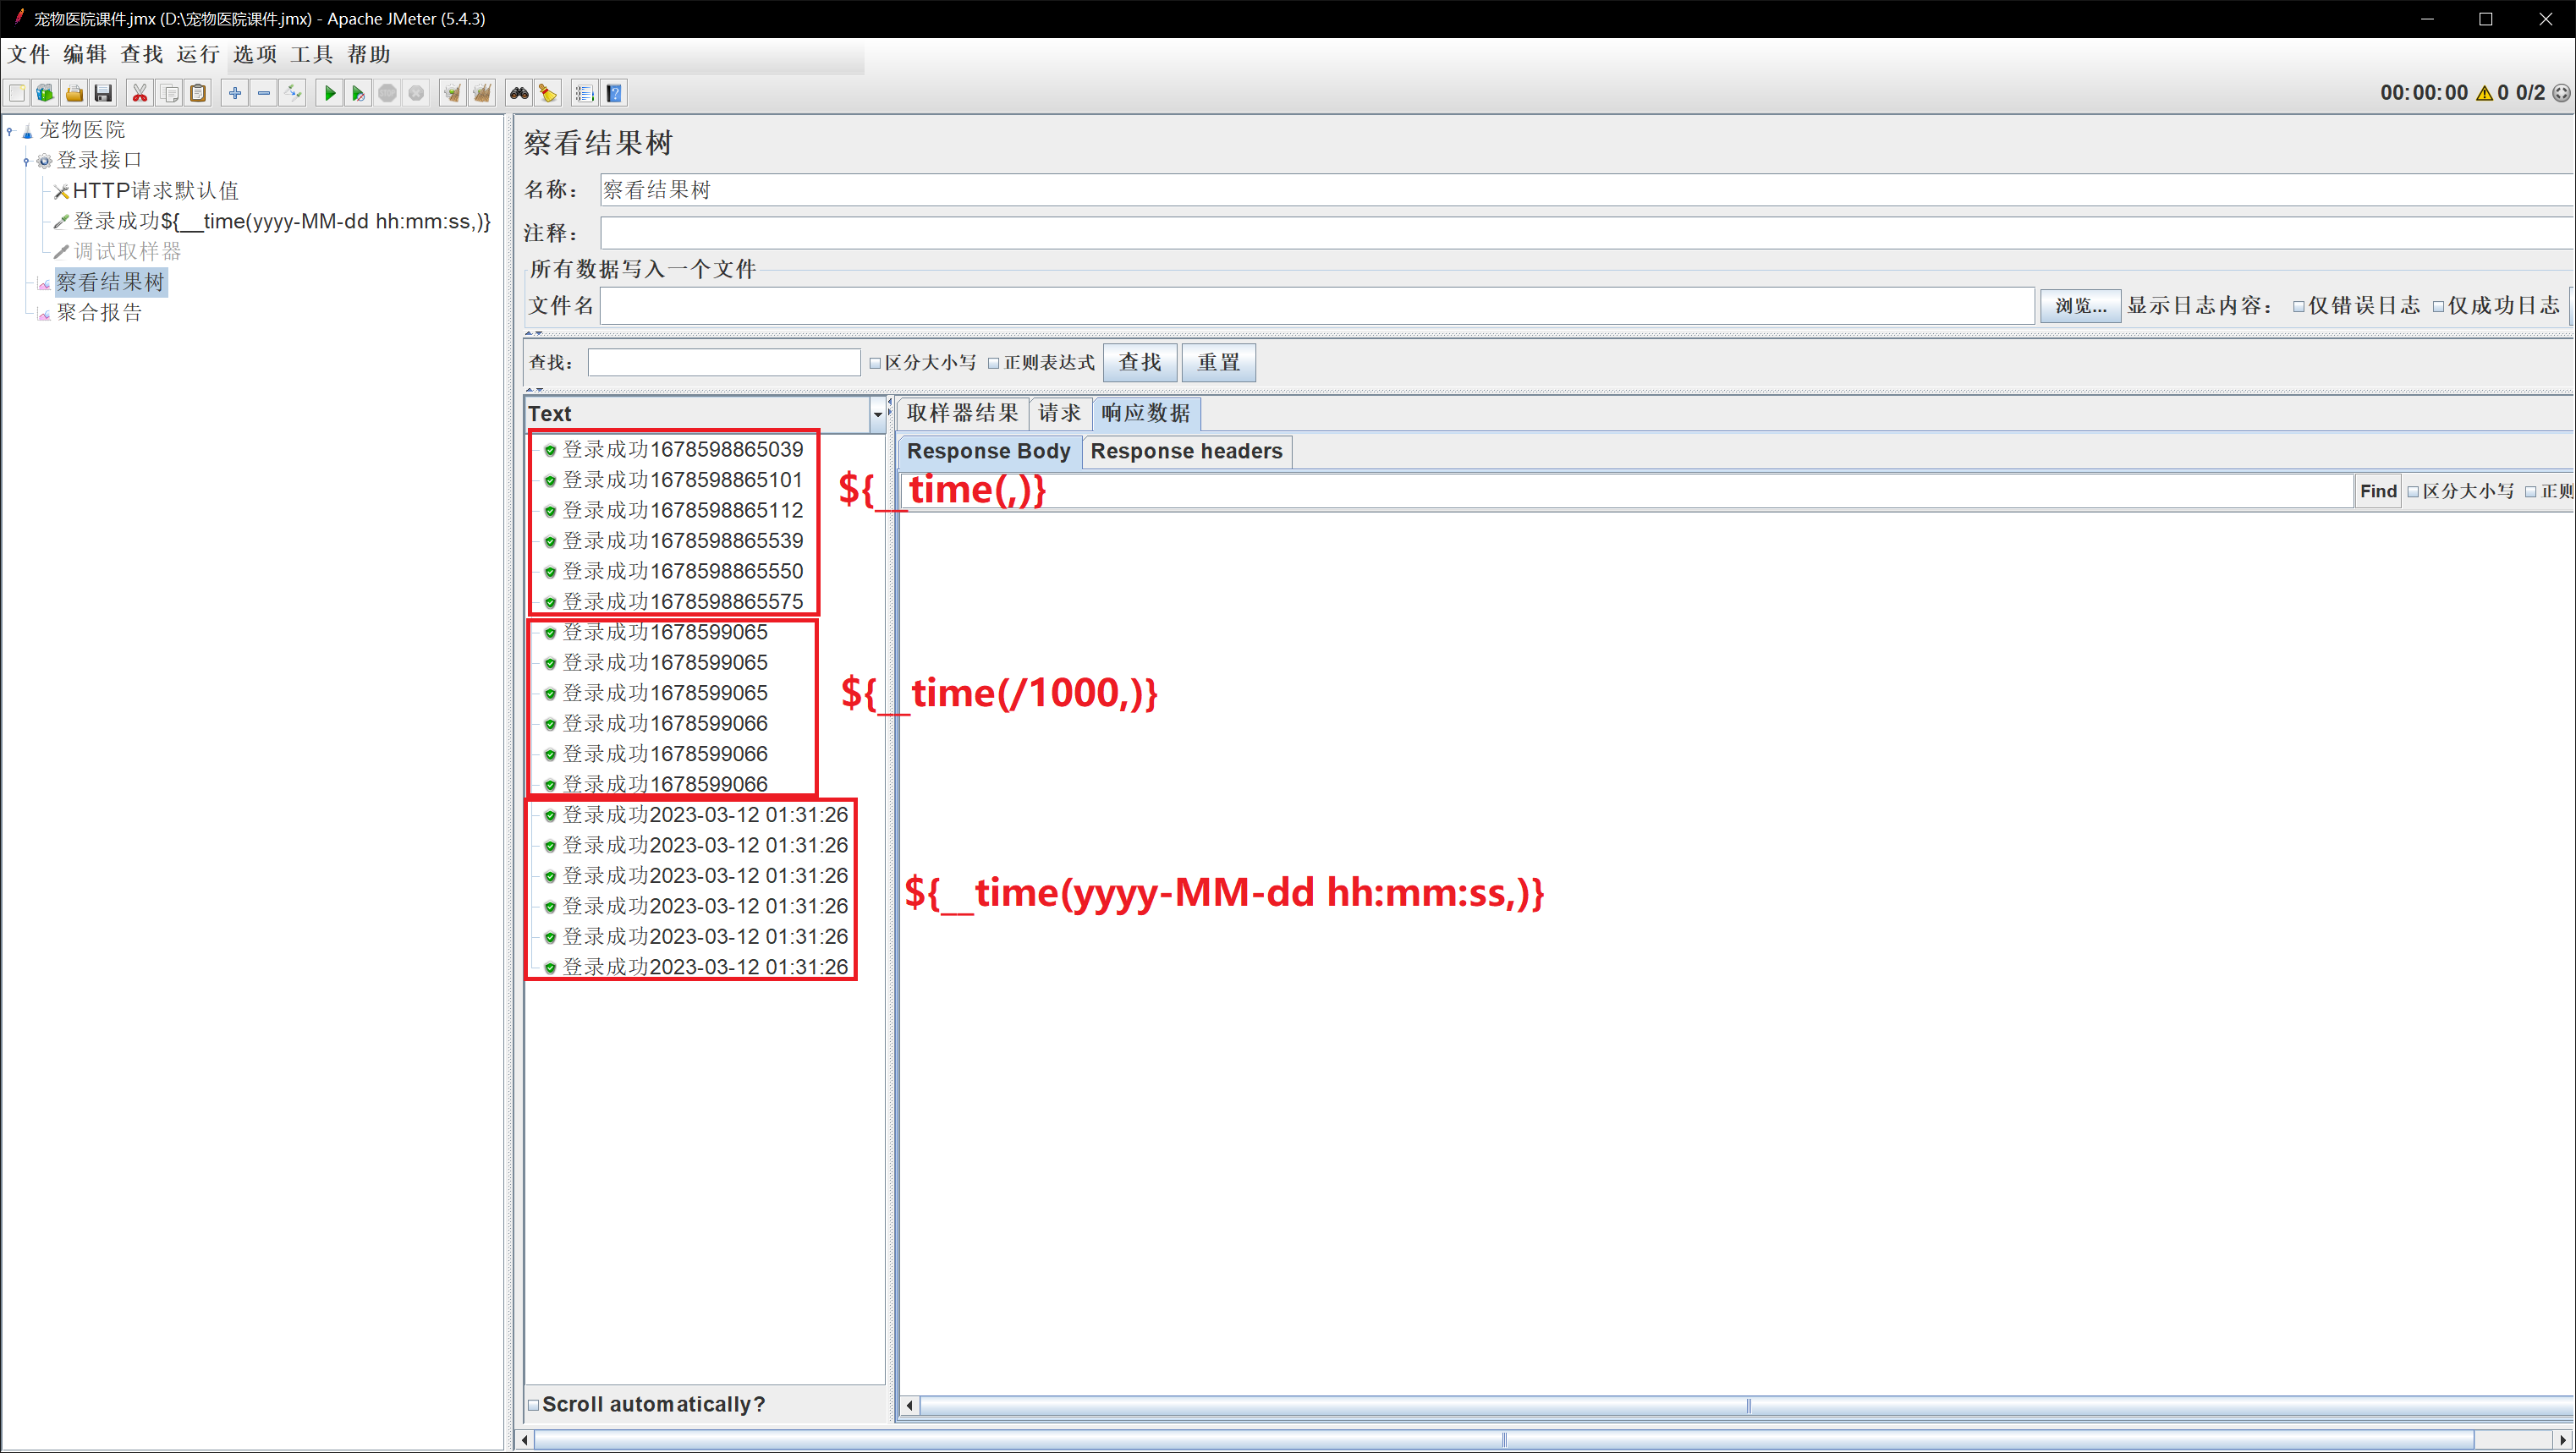Open the Templates icon in toolbar
Screen dimensions: 2576x1453
point(45,93)
